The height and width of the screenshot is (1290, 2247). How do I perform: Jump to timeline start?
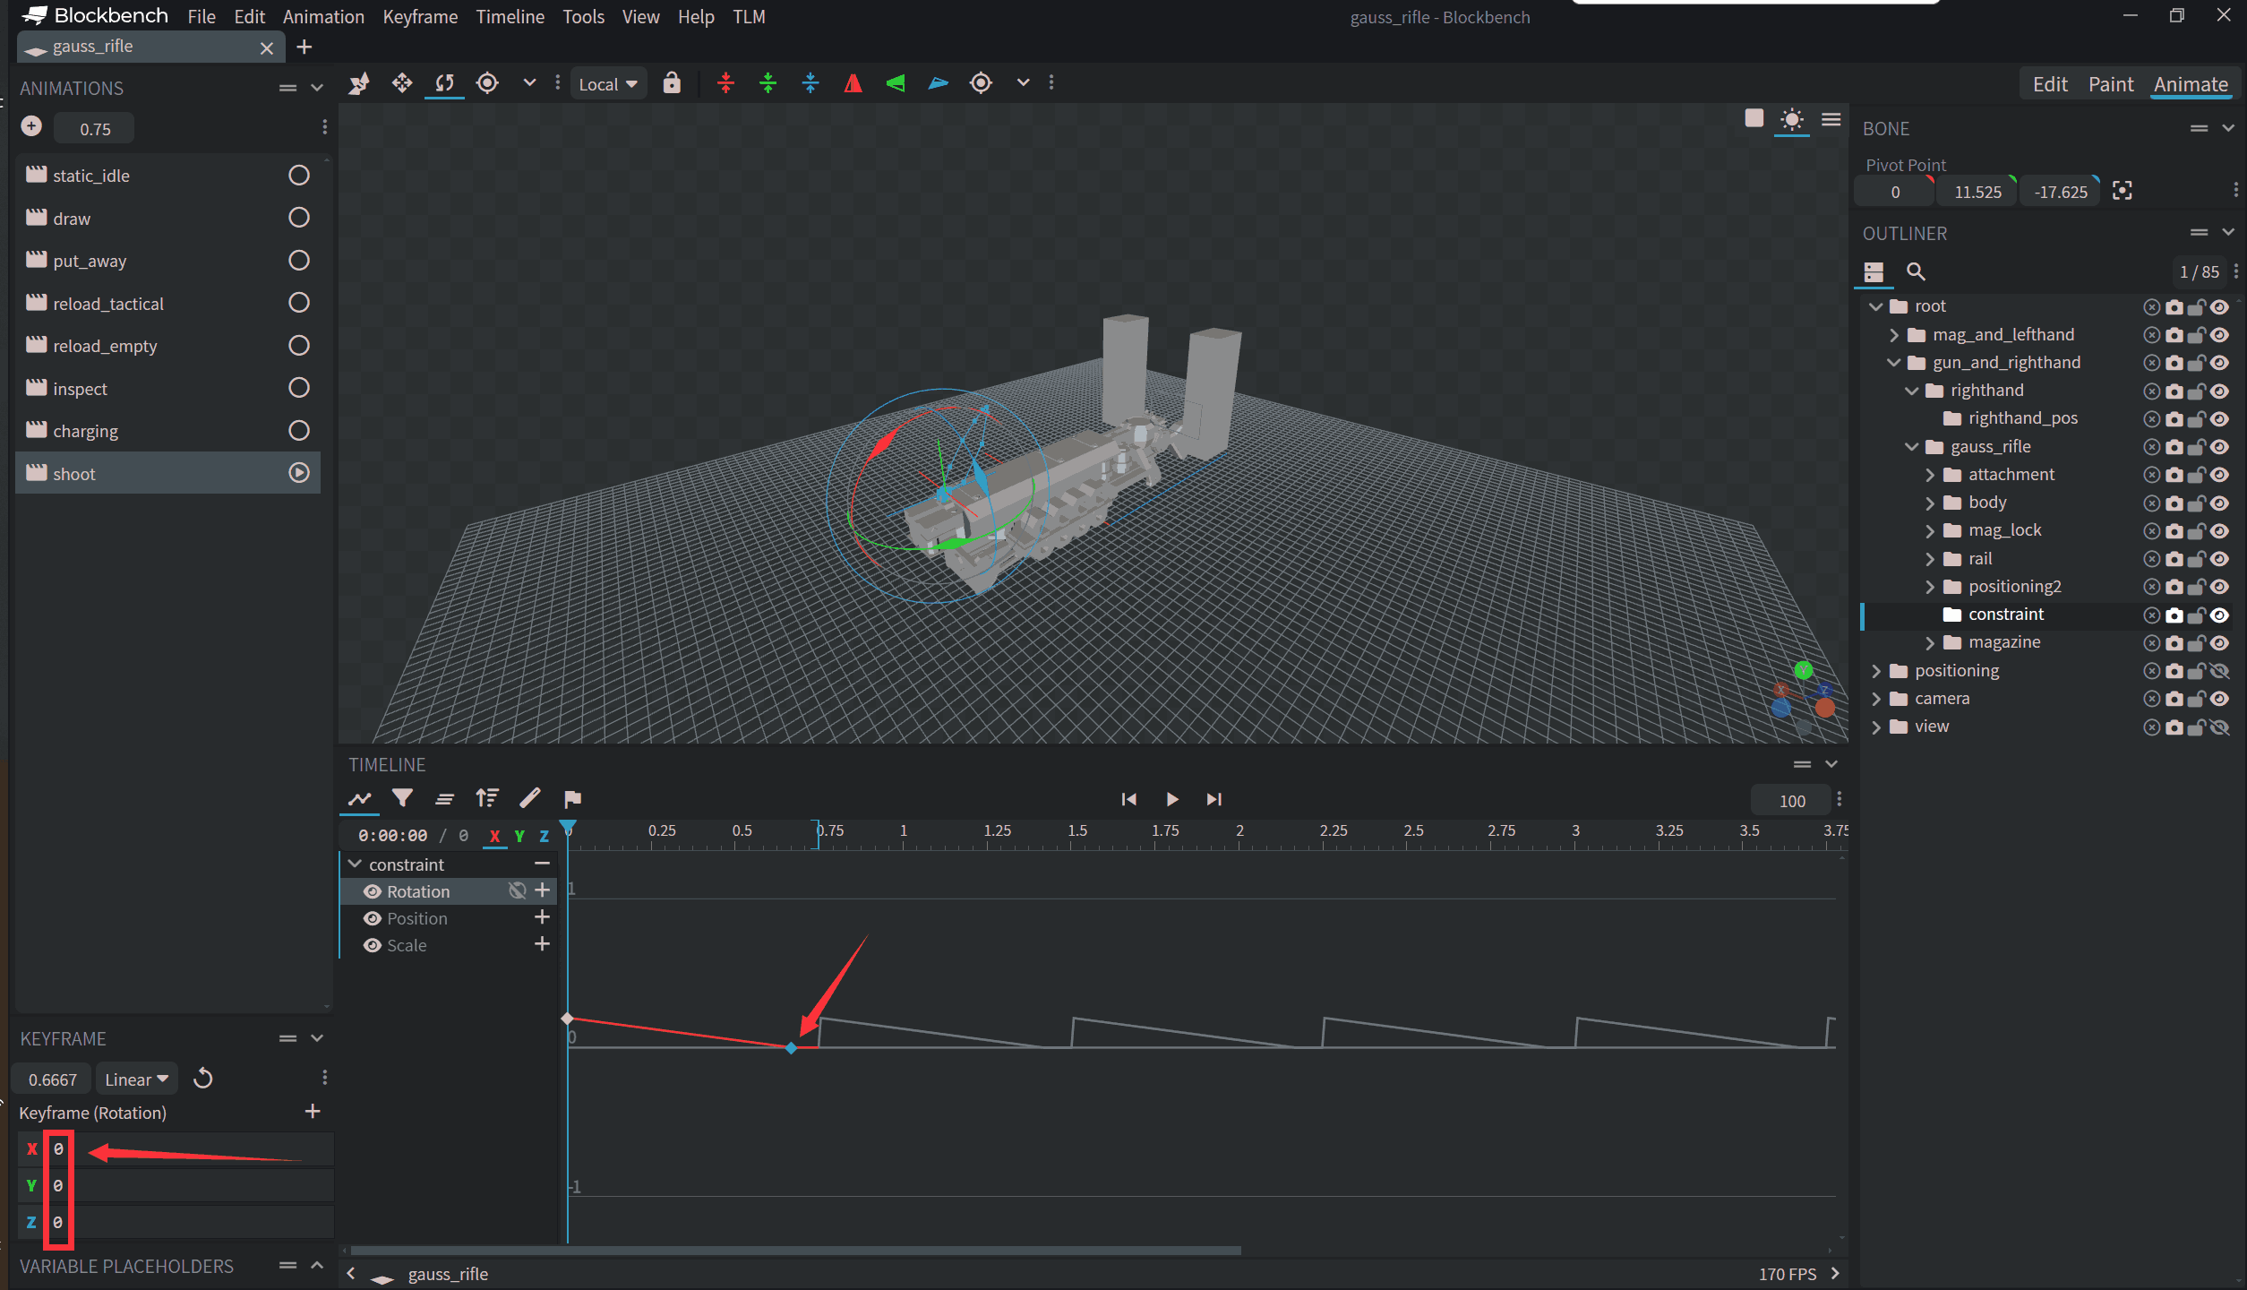(1129, 799)
